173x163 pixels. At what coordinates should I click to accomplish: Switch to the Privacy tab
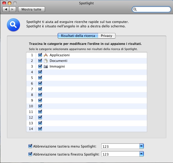(107, 36)
